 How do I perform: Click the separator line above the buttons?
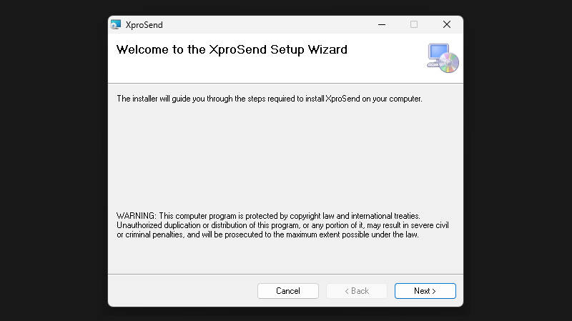[x=286, y=274]
